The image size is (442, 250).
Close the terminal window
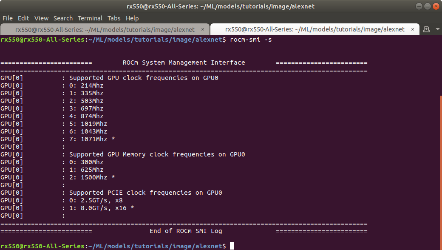point(435,6)
